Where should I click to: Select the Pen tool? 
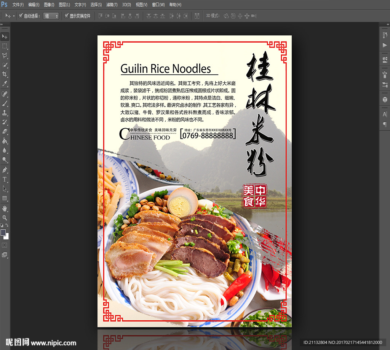(5, 170)
